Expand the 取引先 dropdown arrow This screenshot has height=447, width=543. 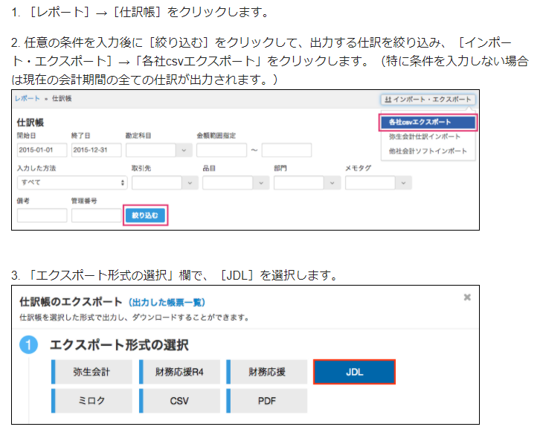186,182
